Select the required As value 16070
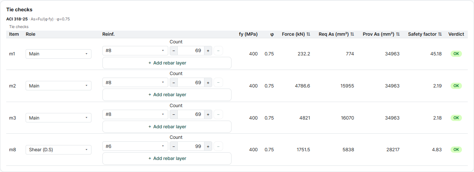 (x=347, y=118)
